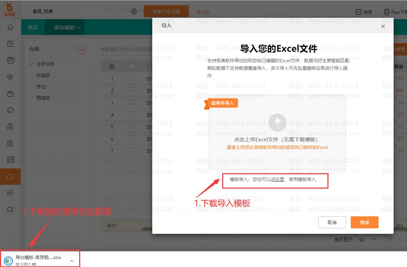The image size is (407, 267).
Task: Check the checkbox in table row 1
Action: pos(132,78)
